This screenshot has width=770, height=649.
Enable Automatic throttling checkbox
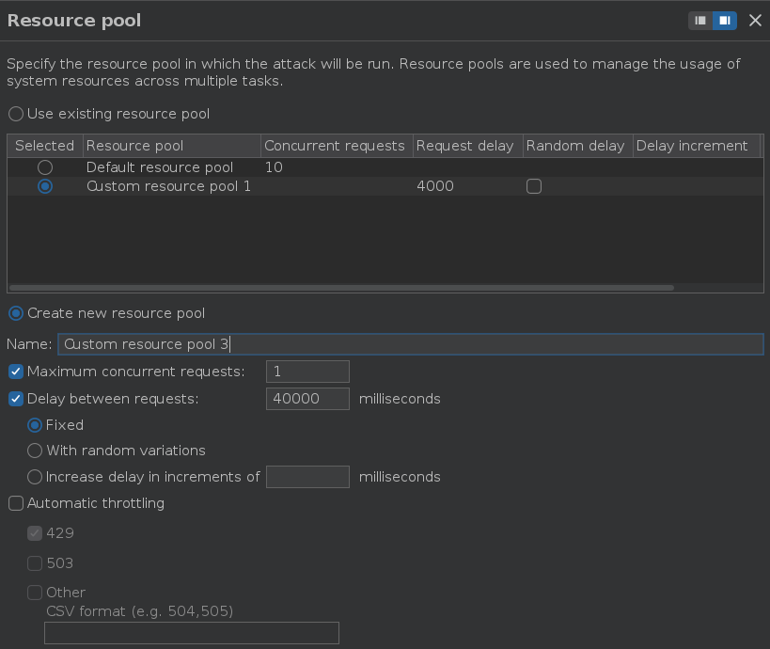coord(16,503)
